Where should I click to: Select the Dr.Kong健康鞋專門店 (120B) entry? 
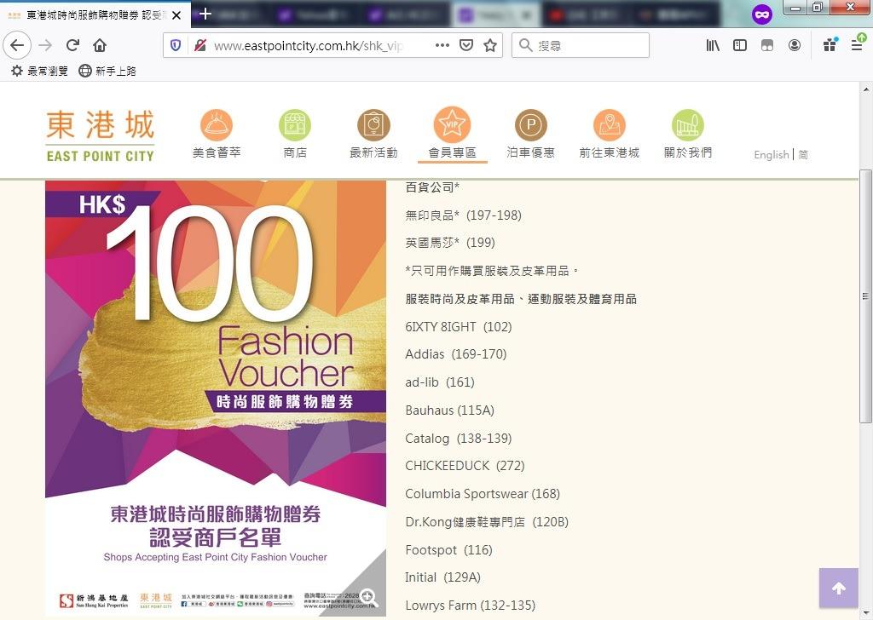(x=487, y=521)
